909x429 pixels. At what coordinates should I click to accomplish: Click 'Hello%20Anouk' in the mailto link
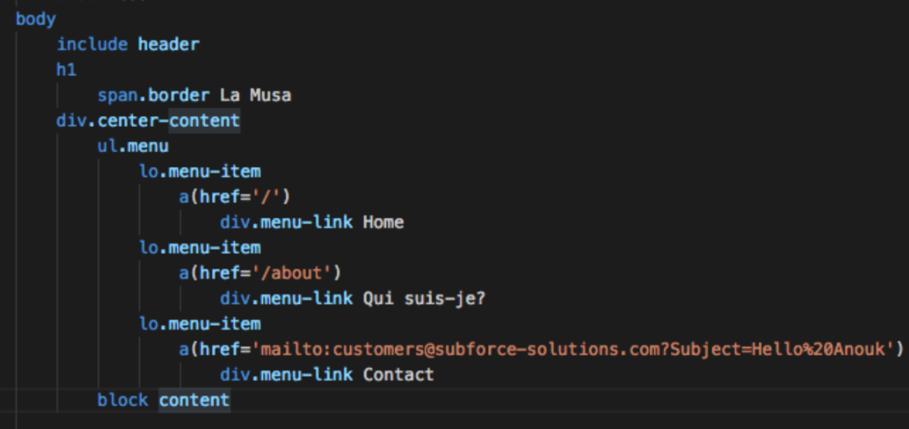coord(818,349)
